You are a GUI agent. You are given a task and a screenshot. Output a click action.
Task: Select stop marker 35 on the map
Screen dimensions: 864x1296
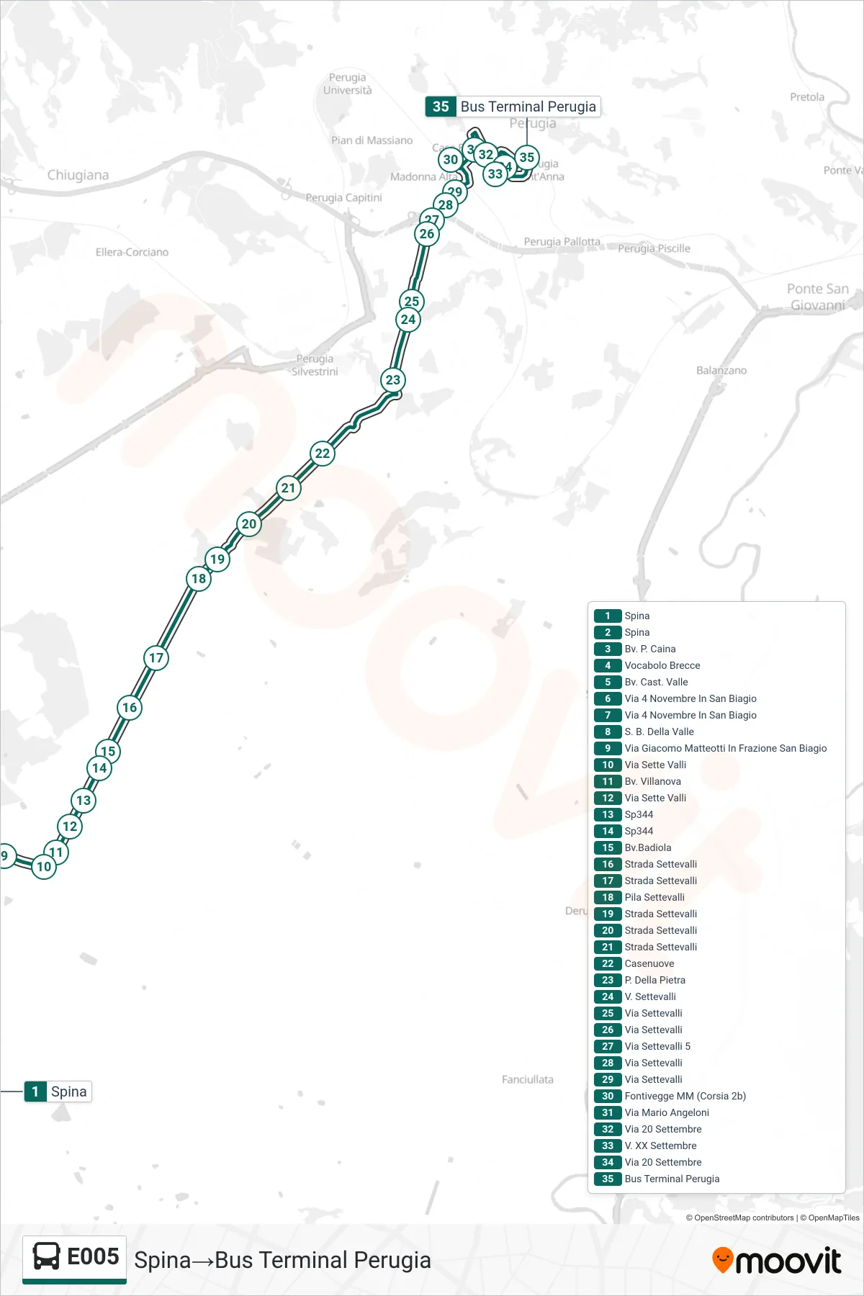pos(527,158)
